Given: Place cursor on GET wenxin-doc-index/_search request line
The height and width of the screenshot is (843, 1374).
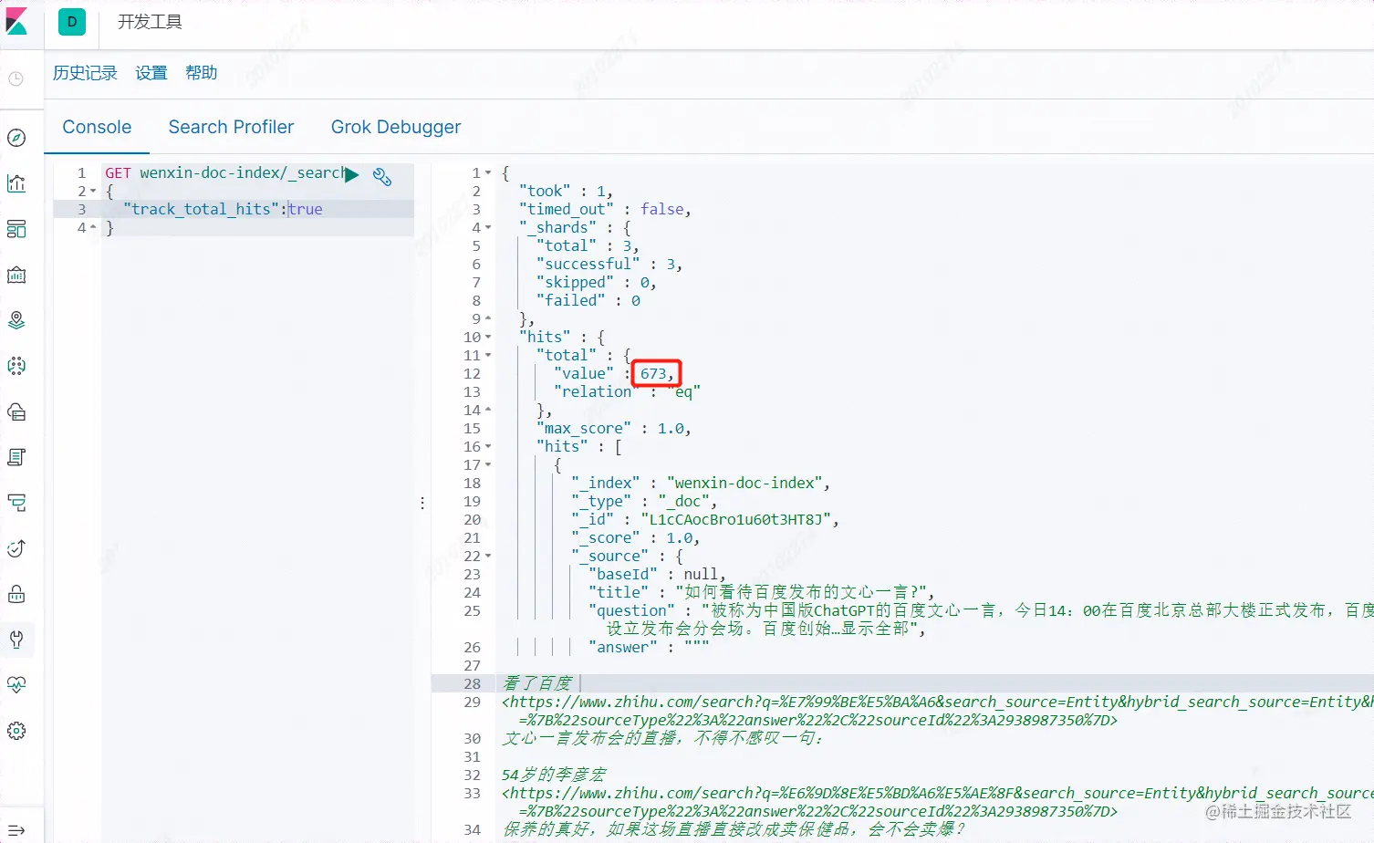Looking at the screenshot, I should point(225,172).
